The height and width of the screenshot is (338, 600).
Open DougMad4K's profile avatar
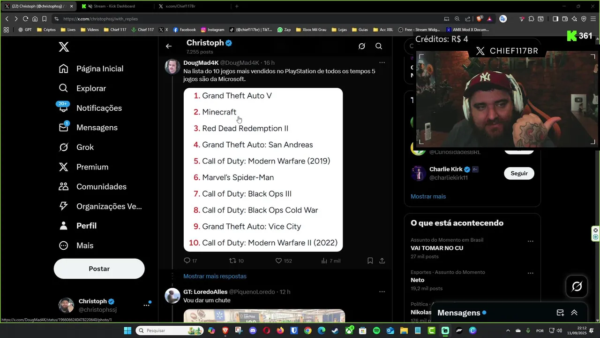pos(172,67)
